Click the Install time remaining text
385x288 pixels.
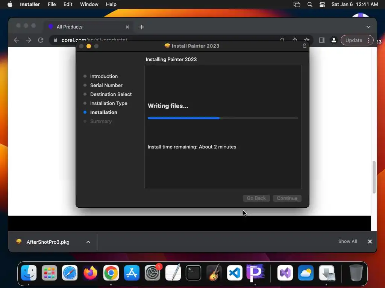tap(192, 147)
